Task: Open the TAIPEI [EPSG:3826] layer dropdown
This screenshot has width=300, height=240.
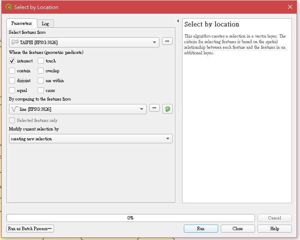Action: tap(84, 42)
